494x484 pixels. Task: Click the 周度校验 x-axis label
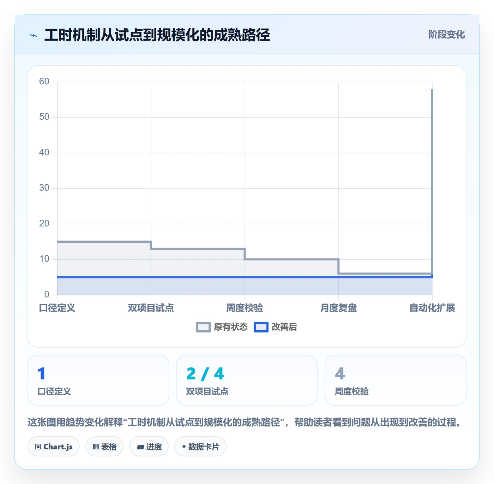pos(245,308)
